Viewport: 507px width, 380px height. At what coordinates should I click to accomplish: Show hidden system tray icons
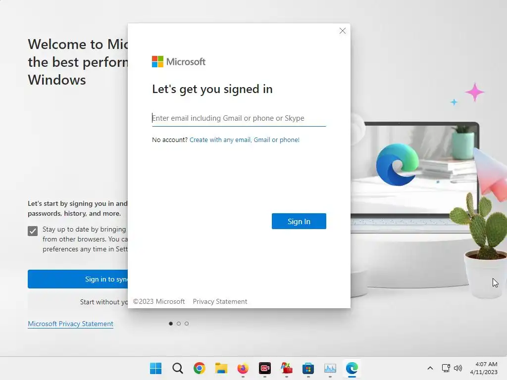click(430, 368)
